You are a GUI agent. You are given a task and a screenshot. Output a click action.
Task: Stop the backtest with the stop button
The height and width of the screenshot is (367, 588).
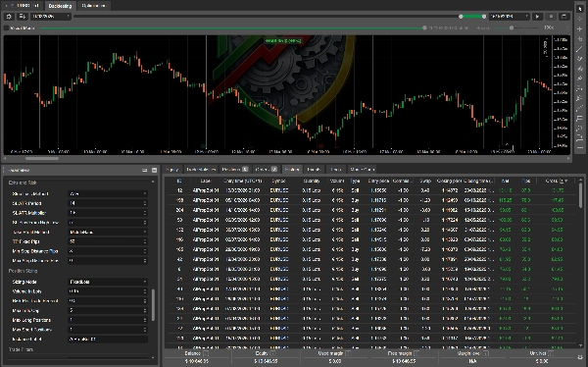[x=551, y=17]
